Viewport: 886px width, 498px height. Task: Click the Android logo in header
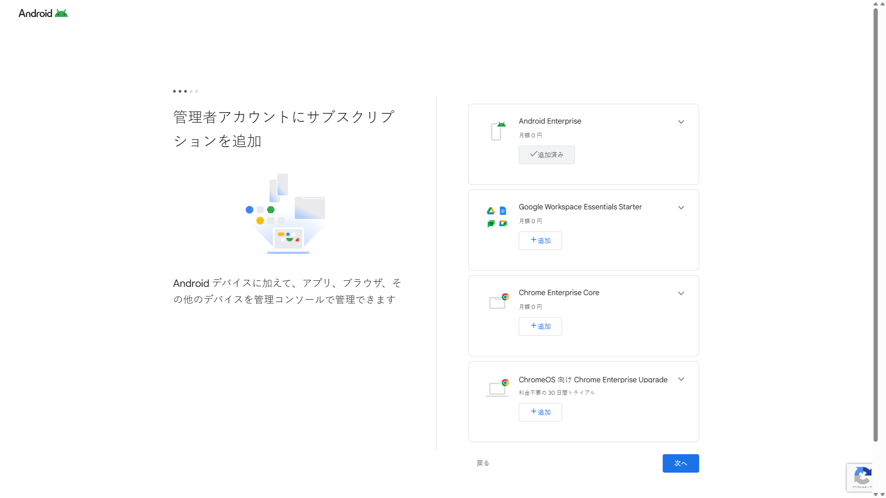(43, 13)
